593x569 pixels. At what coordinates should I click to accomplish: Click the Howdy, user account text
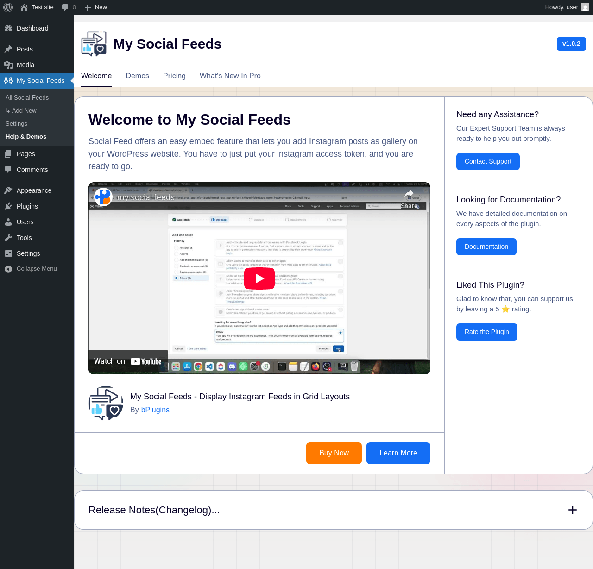[x=561, y=7]
